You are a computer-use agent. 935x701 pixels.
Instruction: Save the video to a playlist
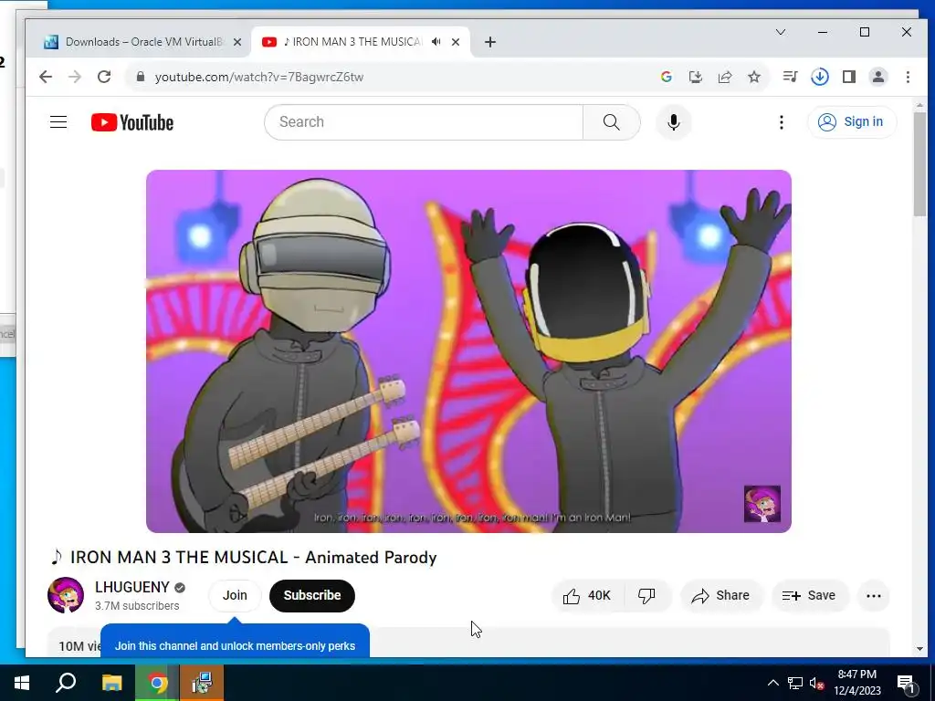[x=809, y=595]
